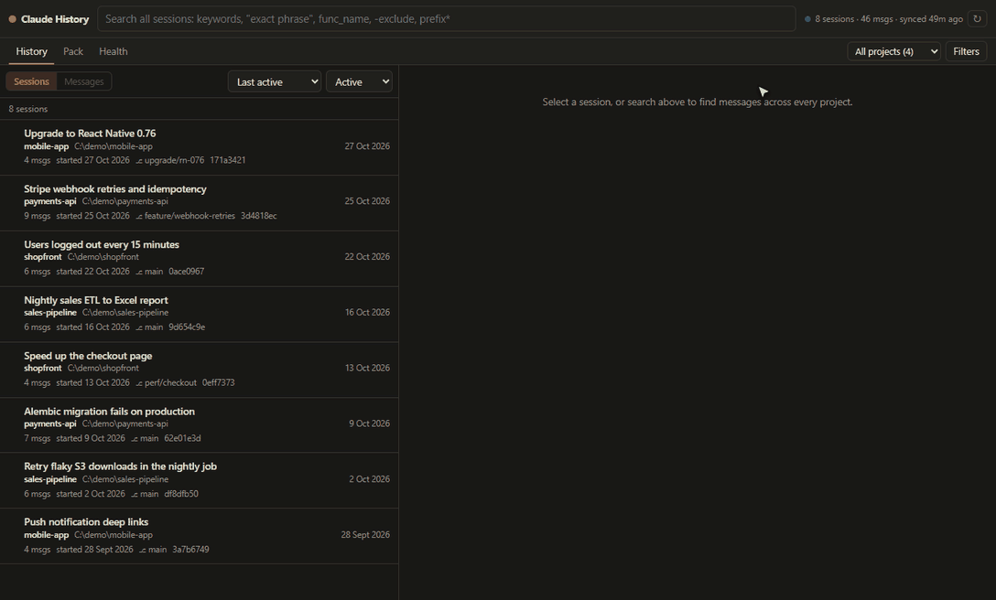Select the Sessions view toggle
Image resolution: width=996 pixels, height=600 pixels.
(31, 81)
